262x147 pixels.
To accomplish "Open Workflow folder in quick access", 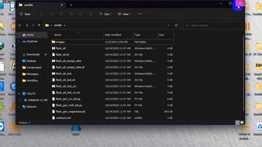I will (32, 80).
